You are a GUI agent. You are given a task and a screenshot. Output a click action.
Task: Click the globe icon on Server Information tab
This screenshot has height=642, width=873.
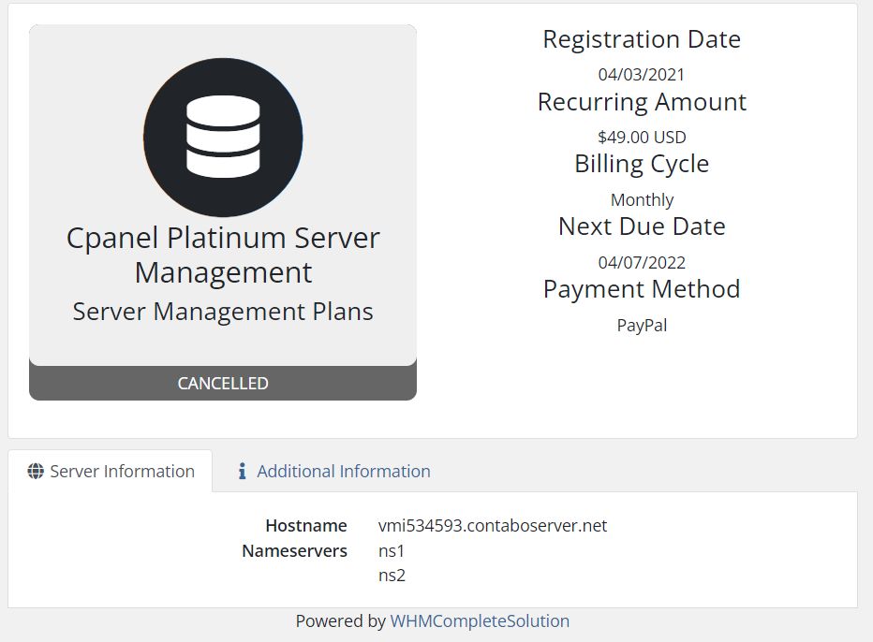pyautogui.click(x=36, y=472)
